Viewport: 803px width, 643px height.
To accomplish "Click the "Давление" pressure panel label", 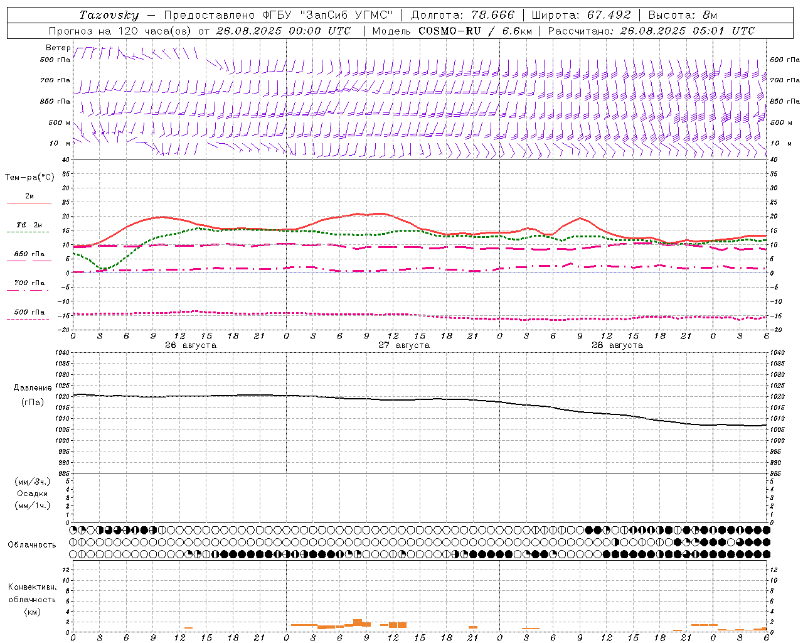I will click(33, 388).
